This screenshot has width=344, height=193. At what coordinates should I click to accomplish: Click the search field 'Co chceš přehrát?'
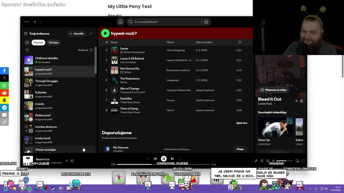click(x=164, y=22)
